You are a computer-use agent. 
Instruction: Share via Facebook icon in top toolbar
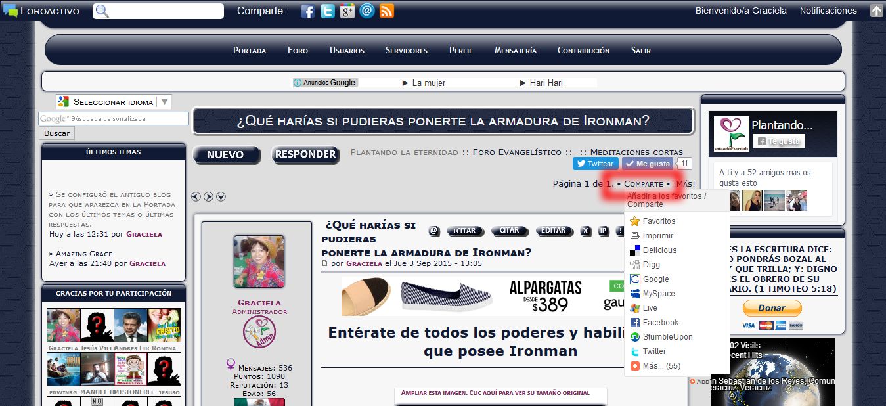[x=307, y=11]
